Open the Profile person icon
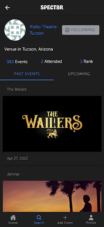 [x=91, y=217]
